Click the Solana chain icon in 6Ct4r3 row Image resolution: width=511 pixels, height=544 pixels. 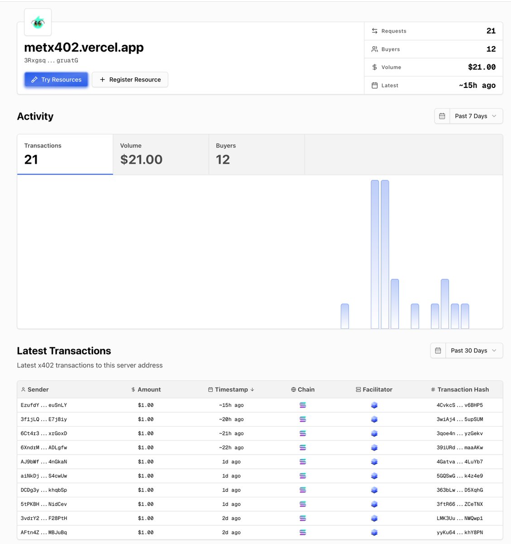point(303,433)
